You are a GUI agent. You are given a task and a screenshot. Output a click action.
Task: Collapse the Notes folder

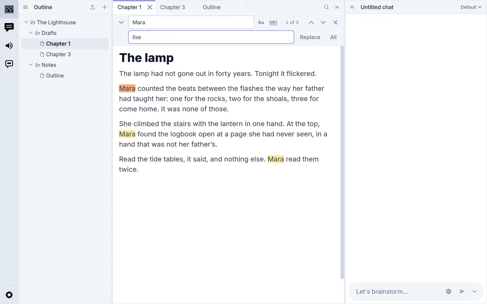click(31, 65)
